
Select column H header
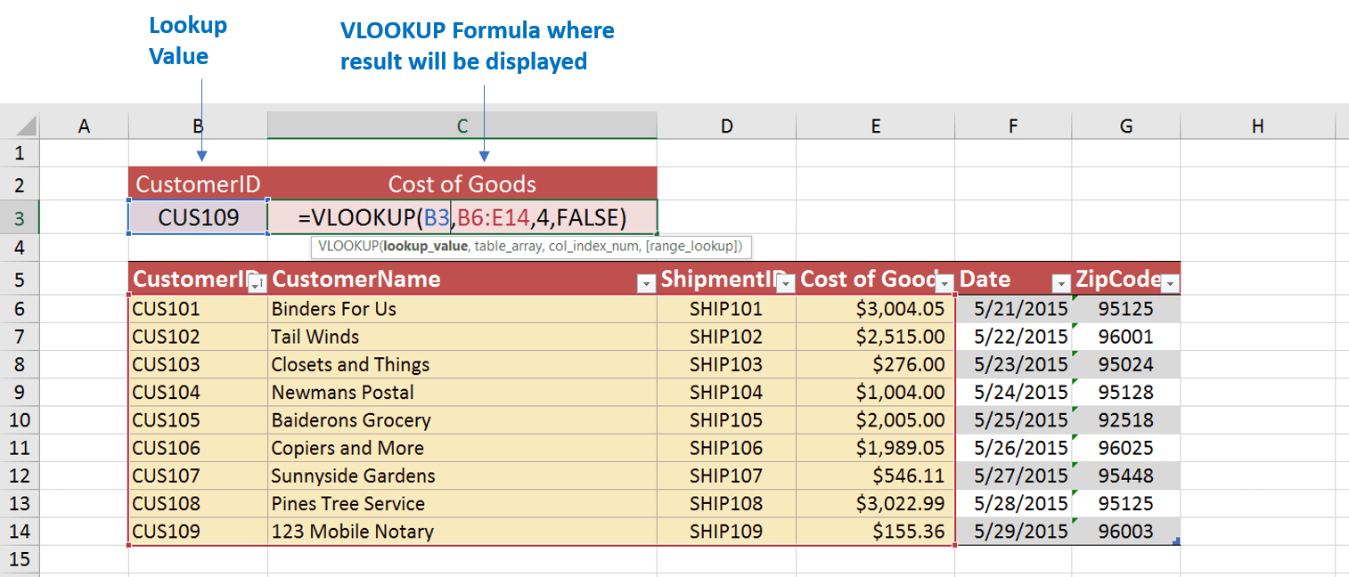(x=1256, y=126)
